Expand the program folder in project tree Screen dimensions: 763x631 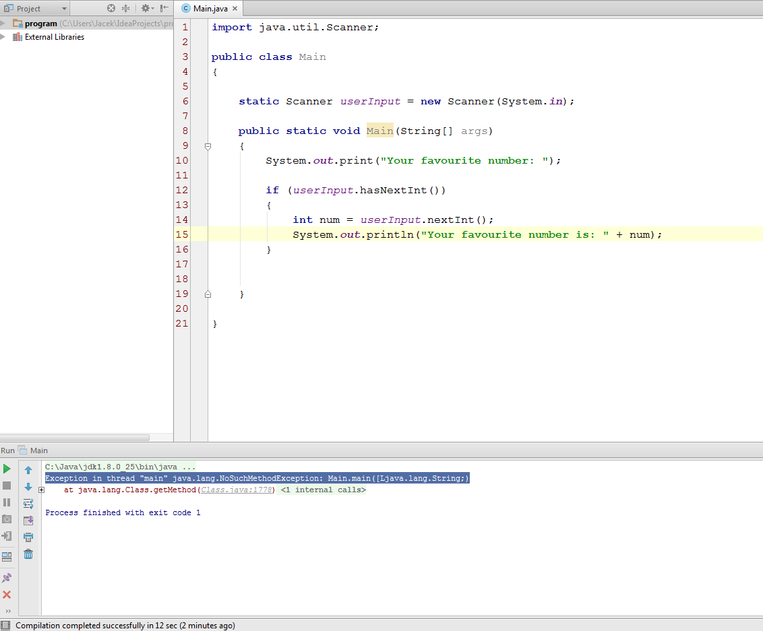point(3,24)
